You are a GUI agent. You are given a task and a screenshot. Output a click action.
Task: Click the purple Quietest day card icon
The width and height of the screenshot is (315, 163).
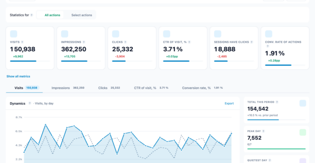click(303, 161)
